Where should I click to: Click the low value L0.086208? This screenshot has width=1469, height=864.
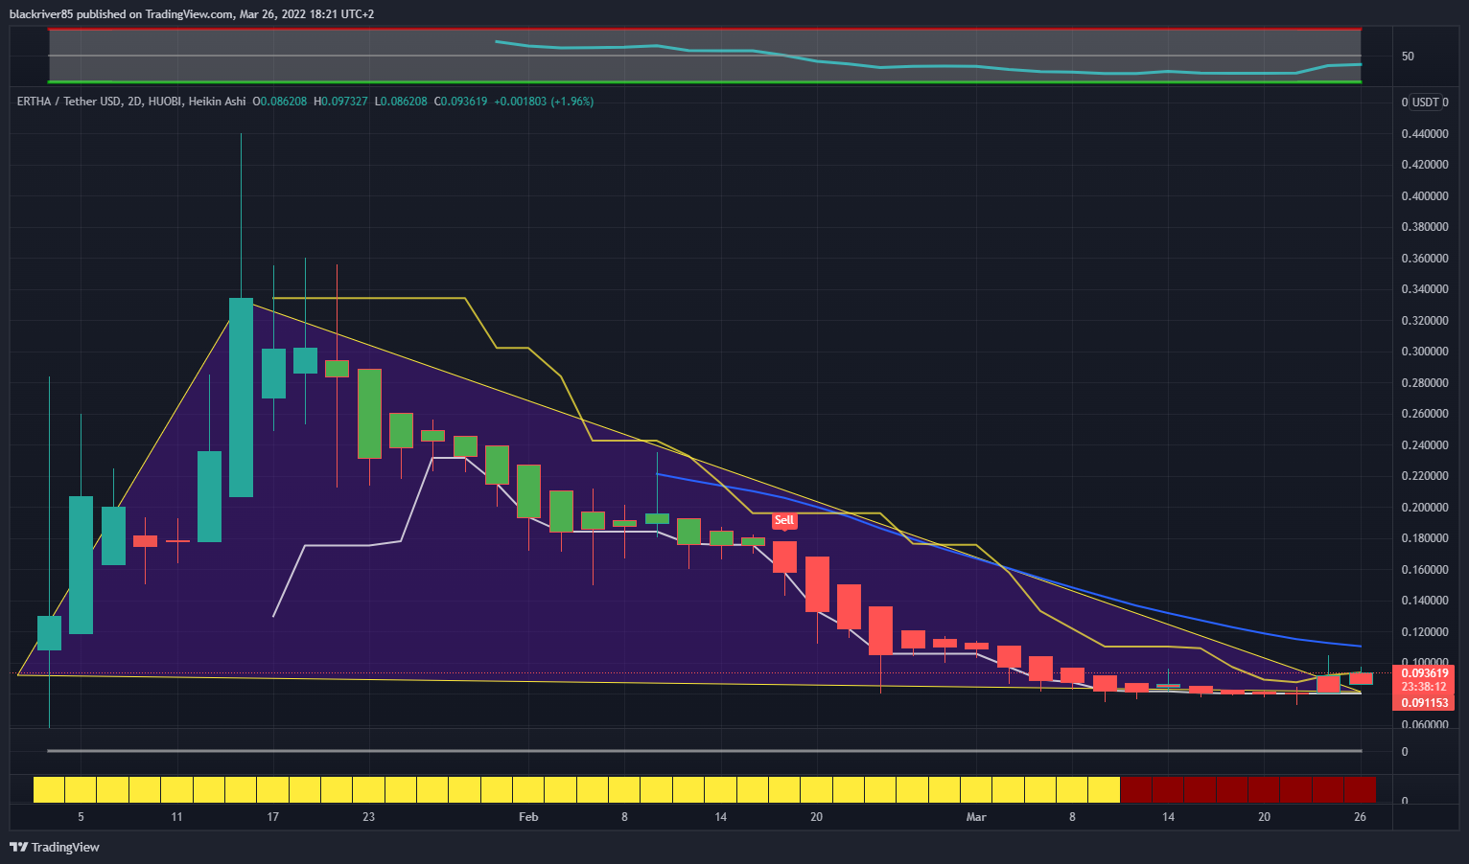[x=401, y=102]
